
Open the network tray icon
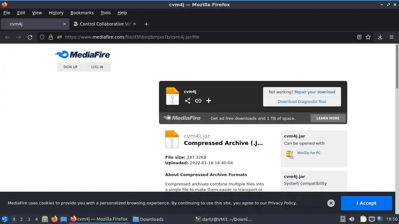[372, 219]
